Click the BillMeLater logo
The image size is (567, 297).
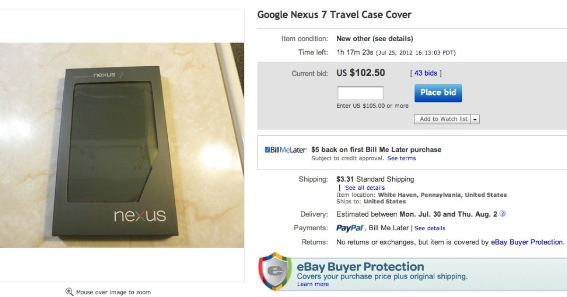pyautogui.click(x=286, y=150)
